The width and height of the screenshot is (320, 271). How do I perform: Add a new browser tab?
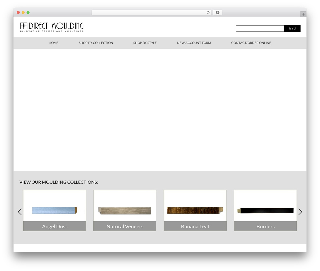point(303,14)
